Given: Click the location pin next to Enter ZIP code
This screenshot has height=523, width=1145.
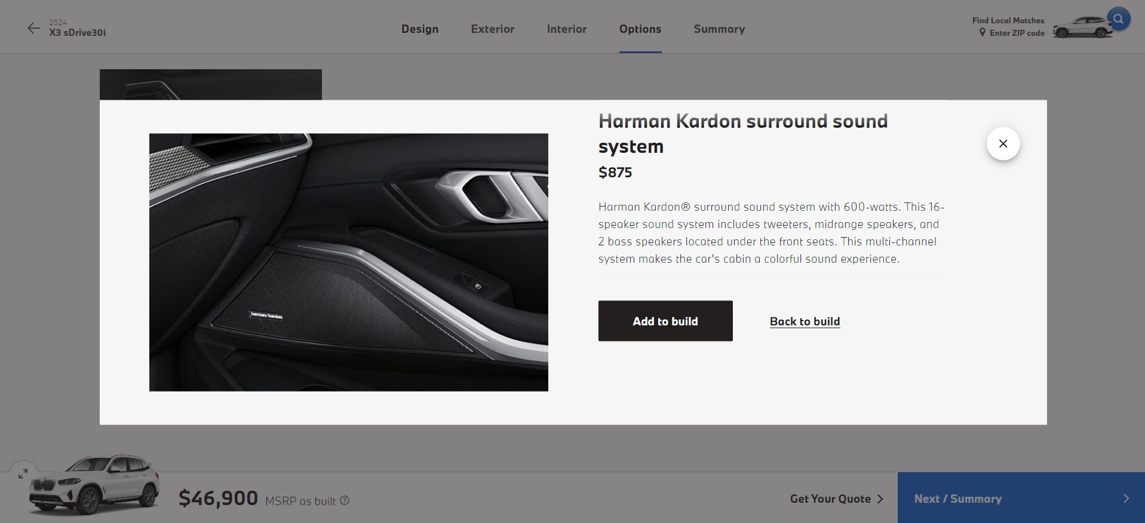Looking at the screenshot, I should [x=982, y=33].
